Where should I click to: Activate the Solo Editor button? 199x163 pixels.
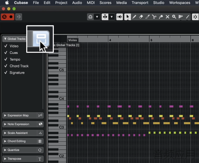coord(5,17)
